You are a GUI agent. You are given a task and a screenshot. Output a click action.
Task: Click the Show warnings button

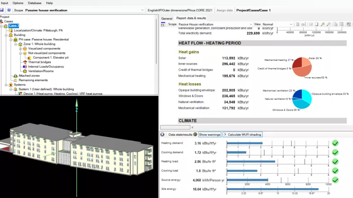[210, 134]
